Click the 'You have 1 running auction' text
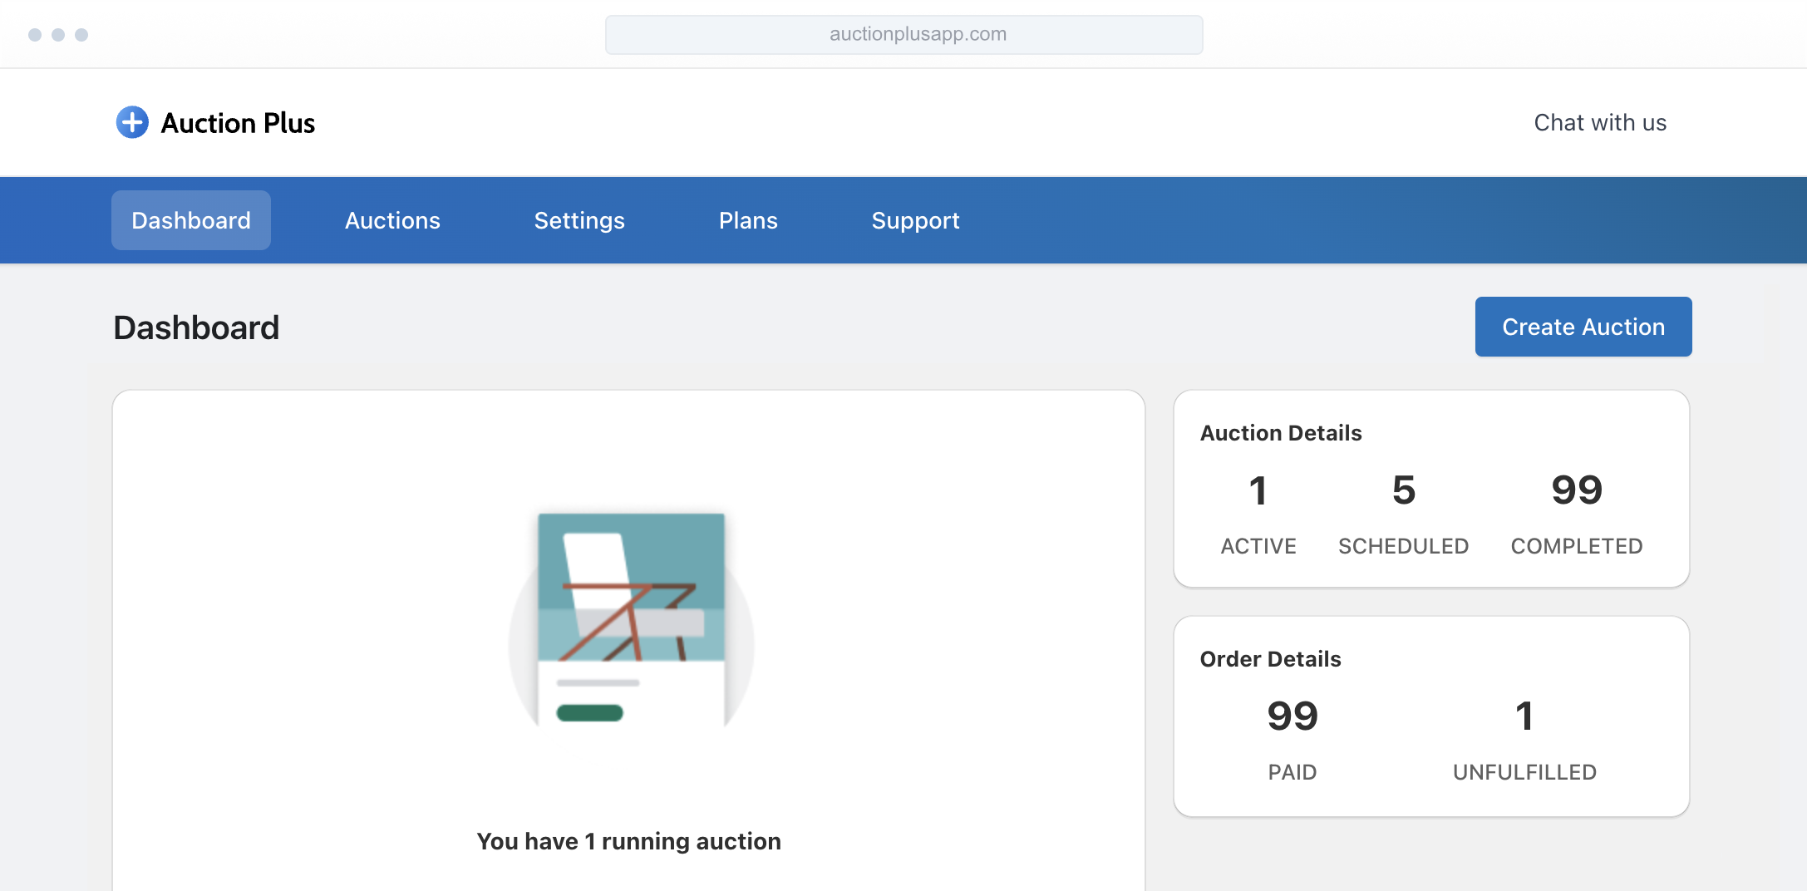This screenshot has width=1807, height=891. pyautogui.click(x=628, y=841)
